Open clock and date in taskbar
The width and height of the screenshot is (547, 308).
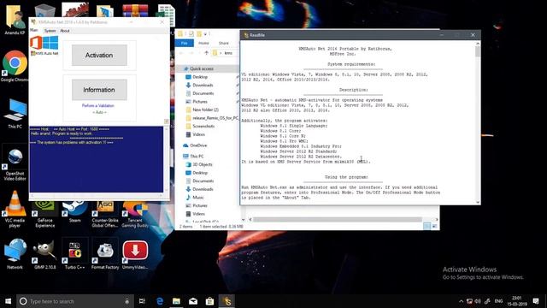(x=517, y=301)
